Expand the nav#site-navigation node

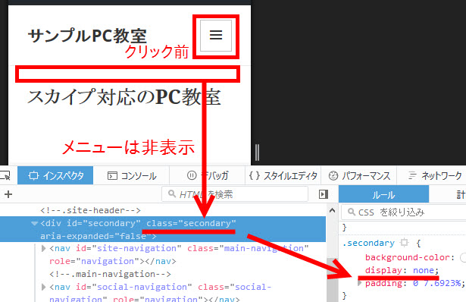[x=44, y=248]
